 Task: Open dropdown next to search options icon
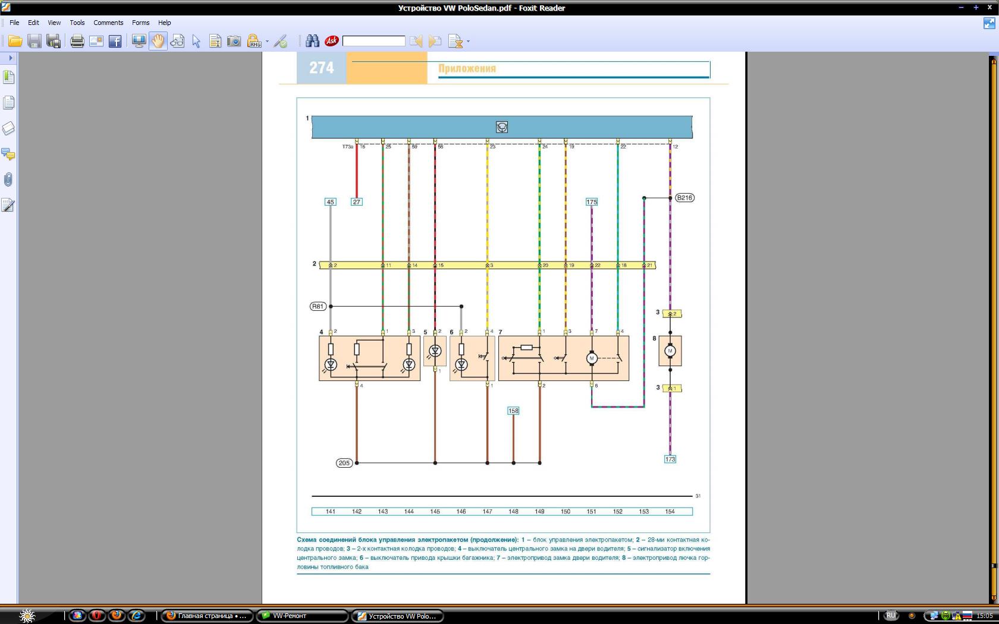point(468,42)
